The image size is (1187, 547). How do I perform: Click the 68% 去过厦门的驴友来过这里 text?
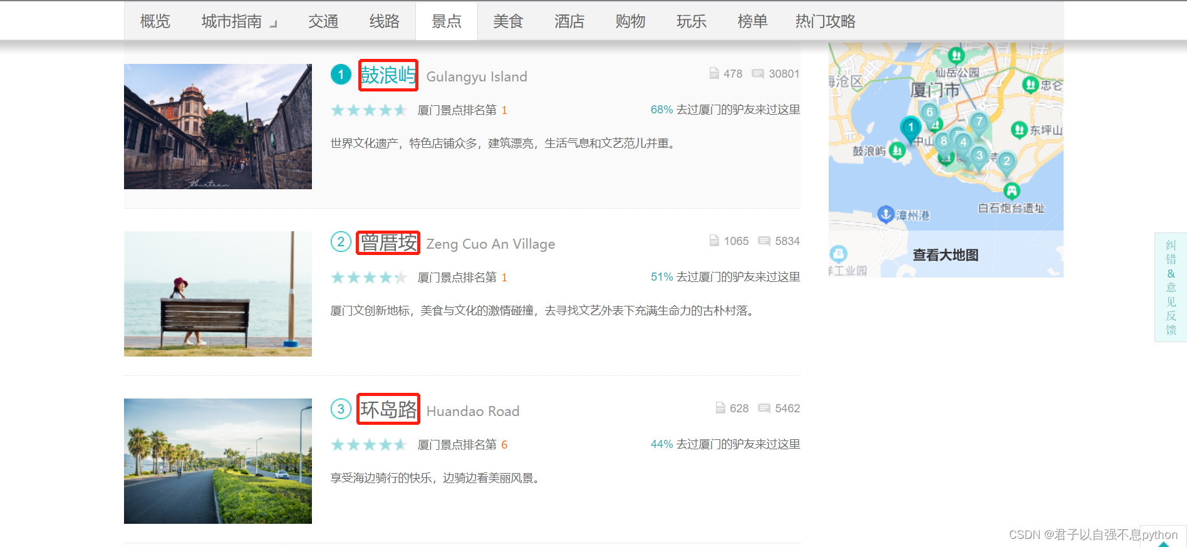pos(725,110)
